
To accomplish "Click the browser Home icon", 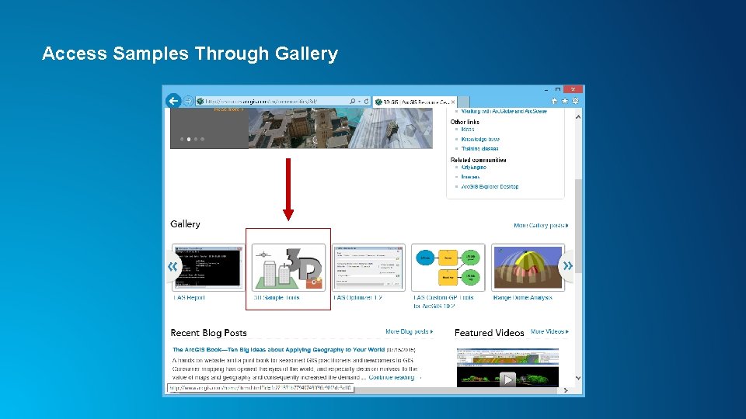I will pos(554,101).
